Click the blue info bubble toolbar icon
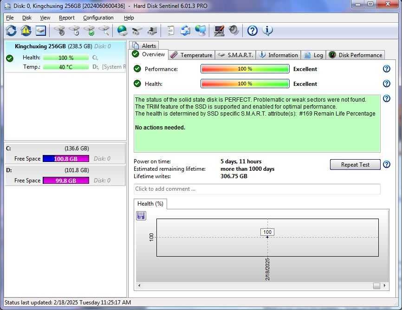Screen dimensions: 402x310 pyautogui.click(x=267, y=31)
